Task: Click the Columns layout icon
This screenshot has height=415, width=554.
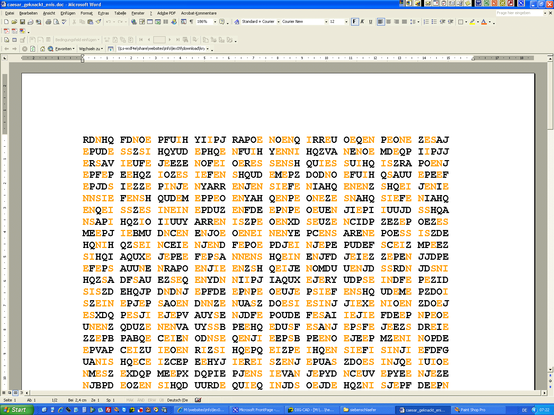Action: tap(166, 22)
